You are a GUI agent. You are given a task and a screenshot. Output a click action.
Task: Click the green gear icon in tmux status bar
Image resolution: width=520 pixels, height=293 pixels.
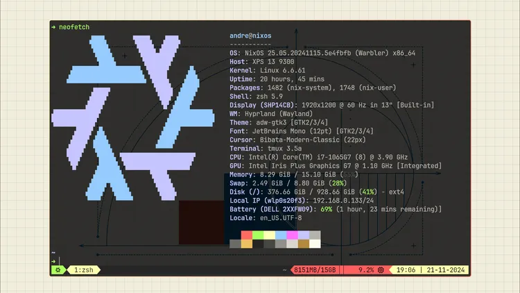[58, 270]
